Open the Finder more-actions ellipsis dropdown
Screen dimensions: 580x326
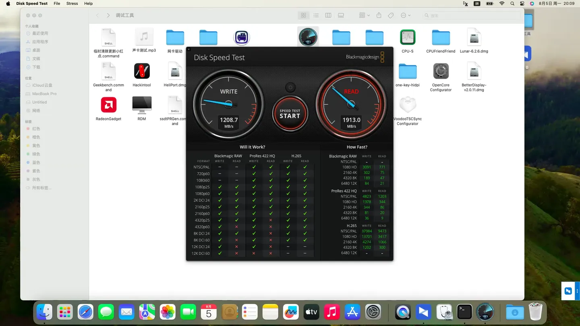pos(405,15)
